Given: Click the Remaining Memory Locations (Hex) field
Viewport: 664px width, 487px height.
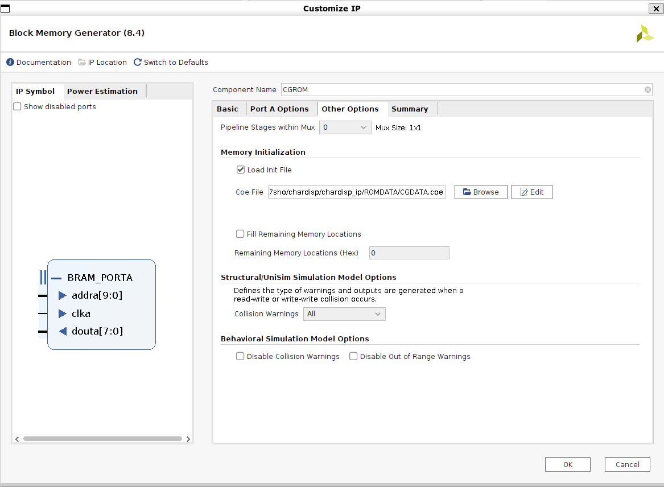Looking at the screenshot, I should coord(409,253).
